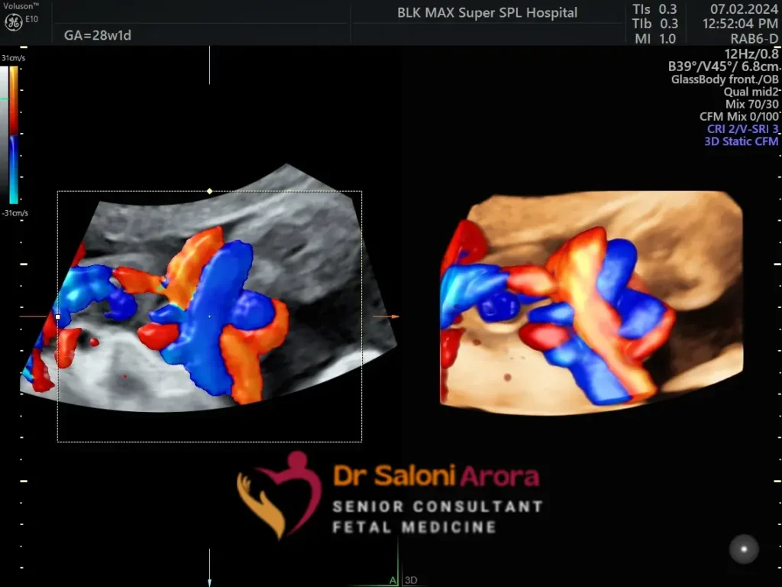Viewport: 782px width, 587px height.
Task: Click the red-blue color Doppler velocity bar
Action: pos(14,135)
